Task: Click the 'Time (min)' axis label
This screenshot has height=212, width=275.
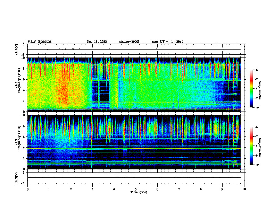Action: point(139,192)
